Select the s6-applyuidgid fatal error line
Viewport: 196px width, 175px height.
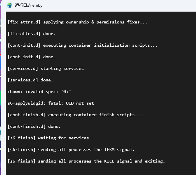[51, 103]
